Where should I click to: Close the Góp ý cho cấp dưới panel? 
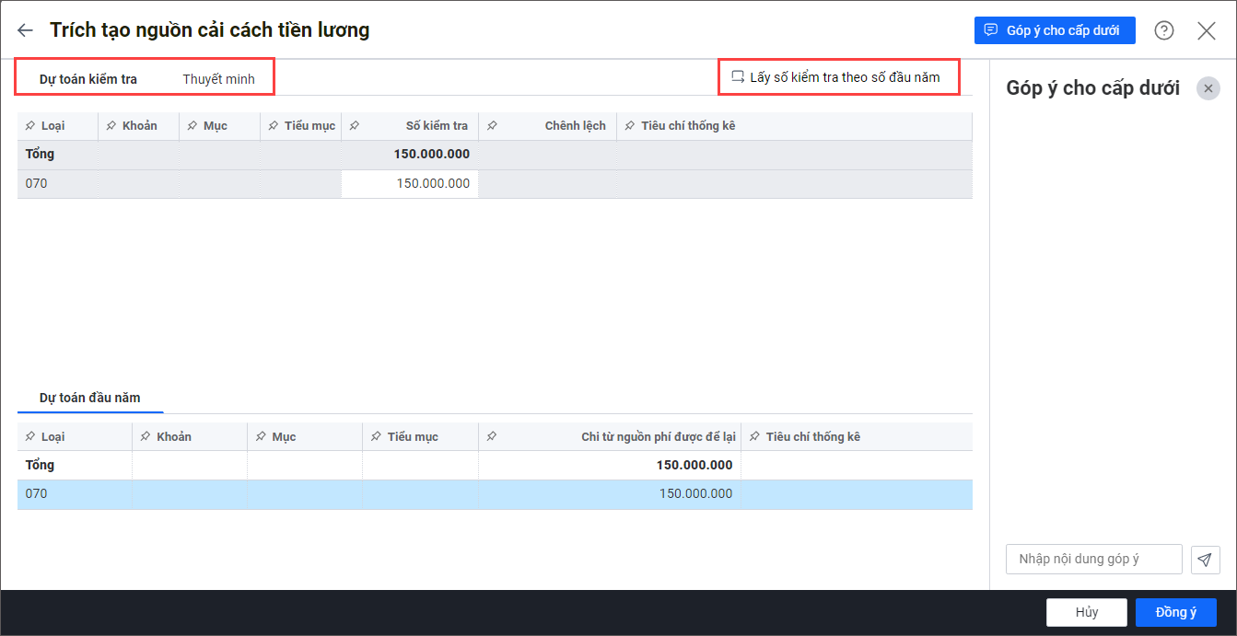[x=1208, y=88]
